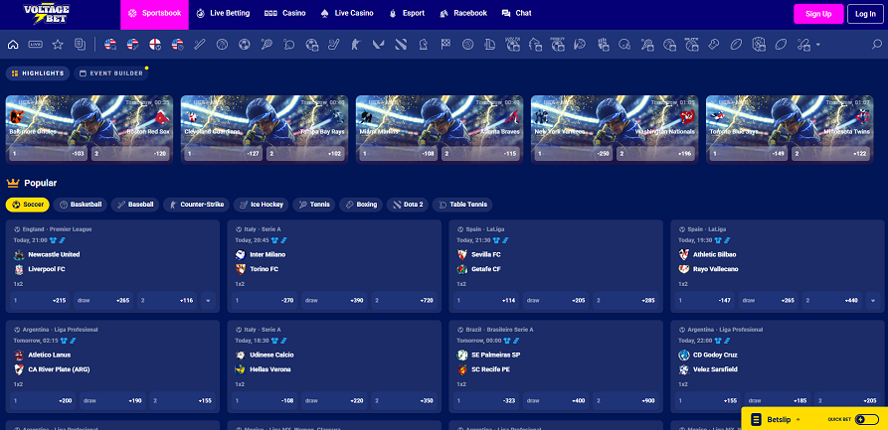Bet draw +390 in Inter Milano match
Screen dimensions: 888x430
[334, 301]
